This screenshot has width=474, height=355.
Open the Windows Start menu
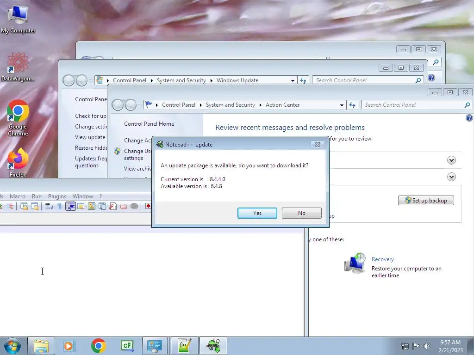pyautogui.click(x=12, y=346)
